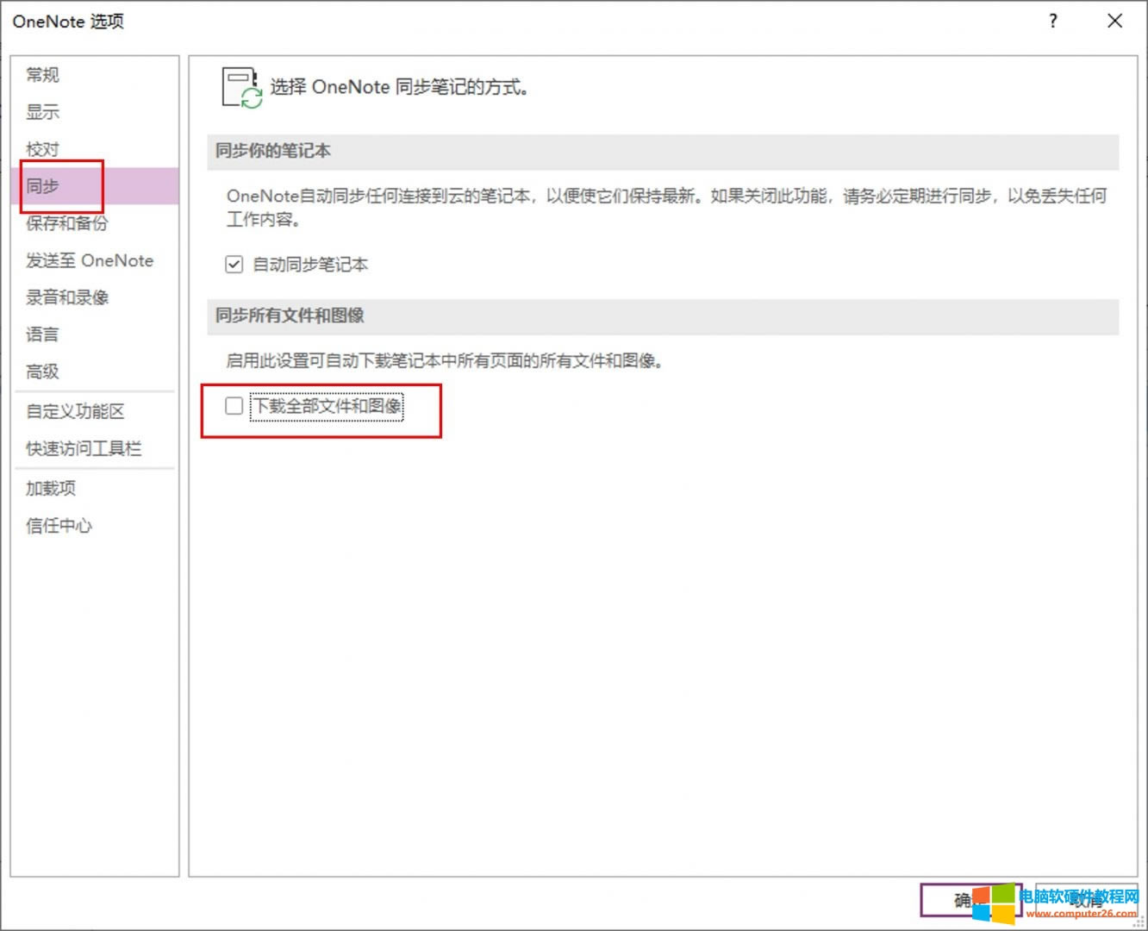This screenshot has height=931, width=1148.
Task: Click the help question mark icon
Action: (1052, 22)
